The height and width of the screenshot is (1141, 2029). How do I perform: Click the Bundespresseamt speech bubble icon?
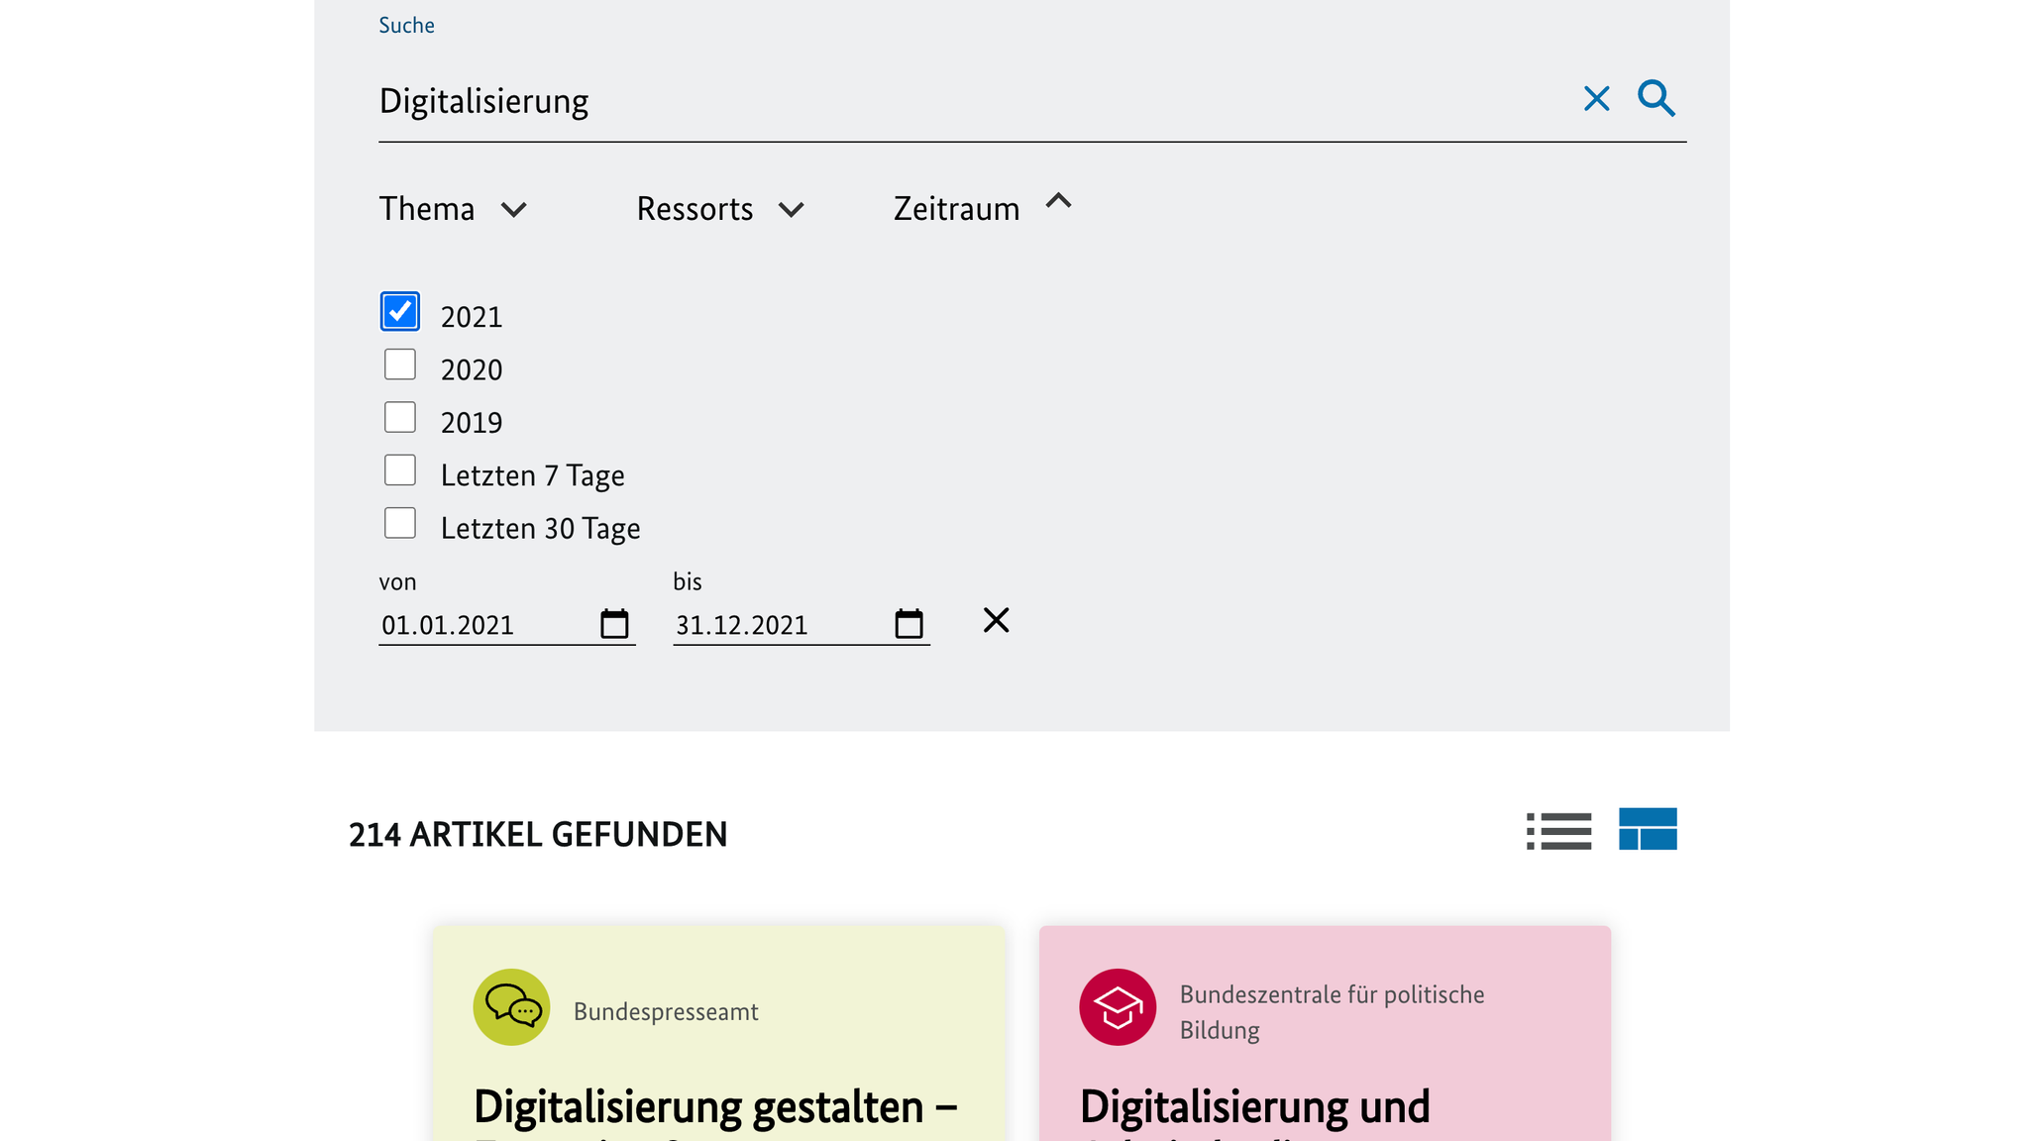pos(511,1007)
